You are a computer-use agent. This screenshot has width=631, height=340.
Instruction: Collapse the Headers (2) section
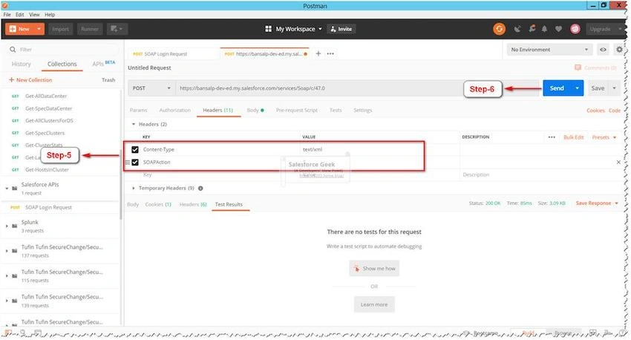(x=134, y=124)
